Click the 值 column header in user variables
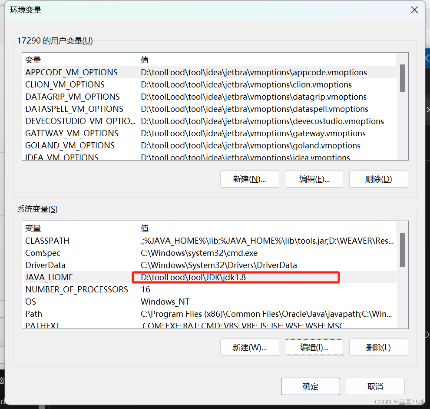 click(x=144, y=59)
